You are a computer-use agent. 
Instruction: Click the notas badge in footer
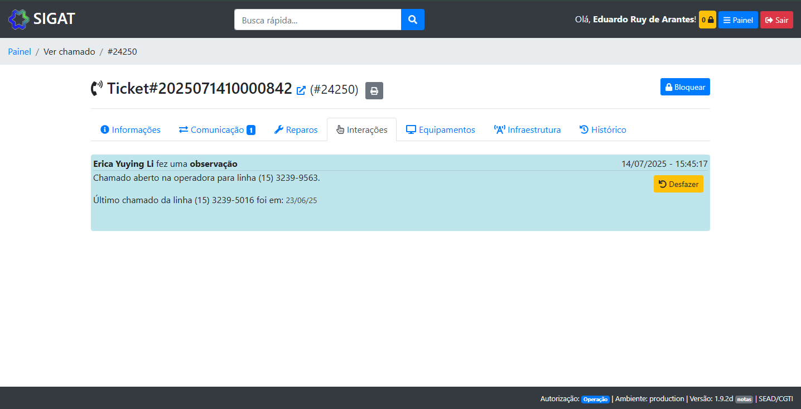tap(744, 399)
